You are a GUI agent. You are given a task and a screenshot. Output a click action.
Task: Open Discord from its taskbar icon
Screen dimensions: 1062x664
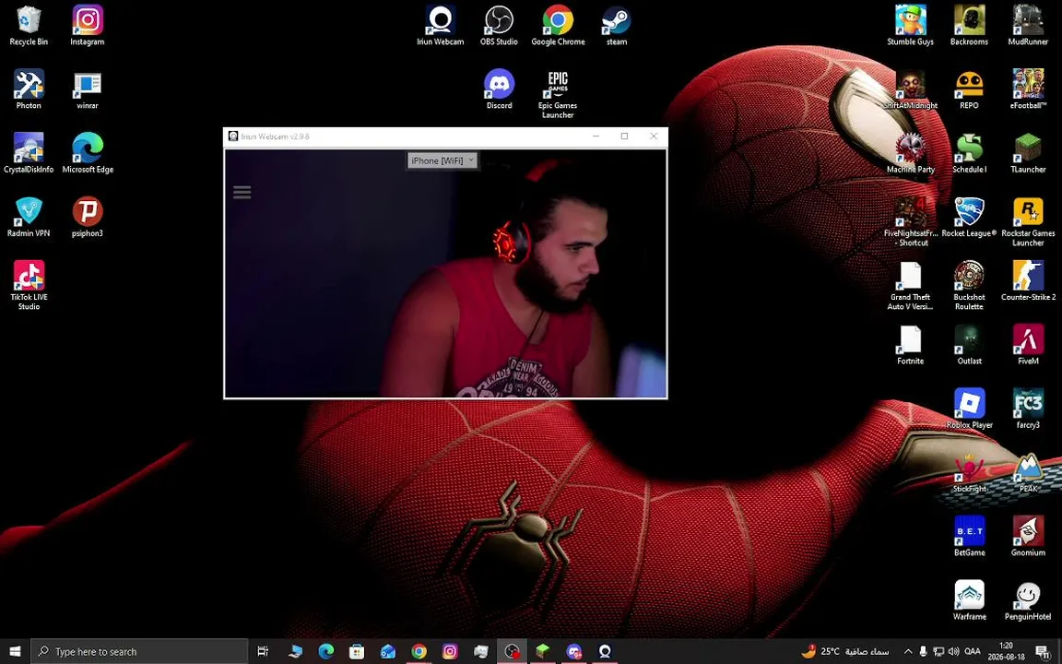pos(574,651)
